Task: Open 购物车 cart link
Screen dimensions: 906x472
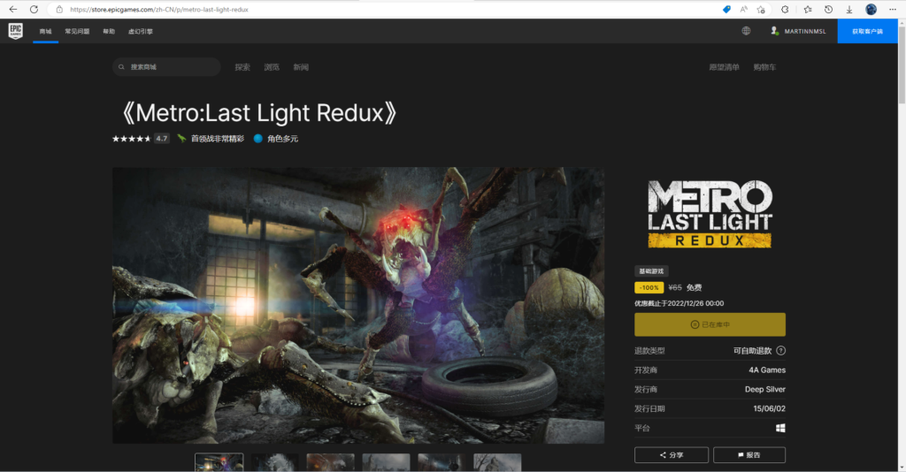Action: [x=764, y=67]
